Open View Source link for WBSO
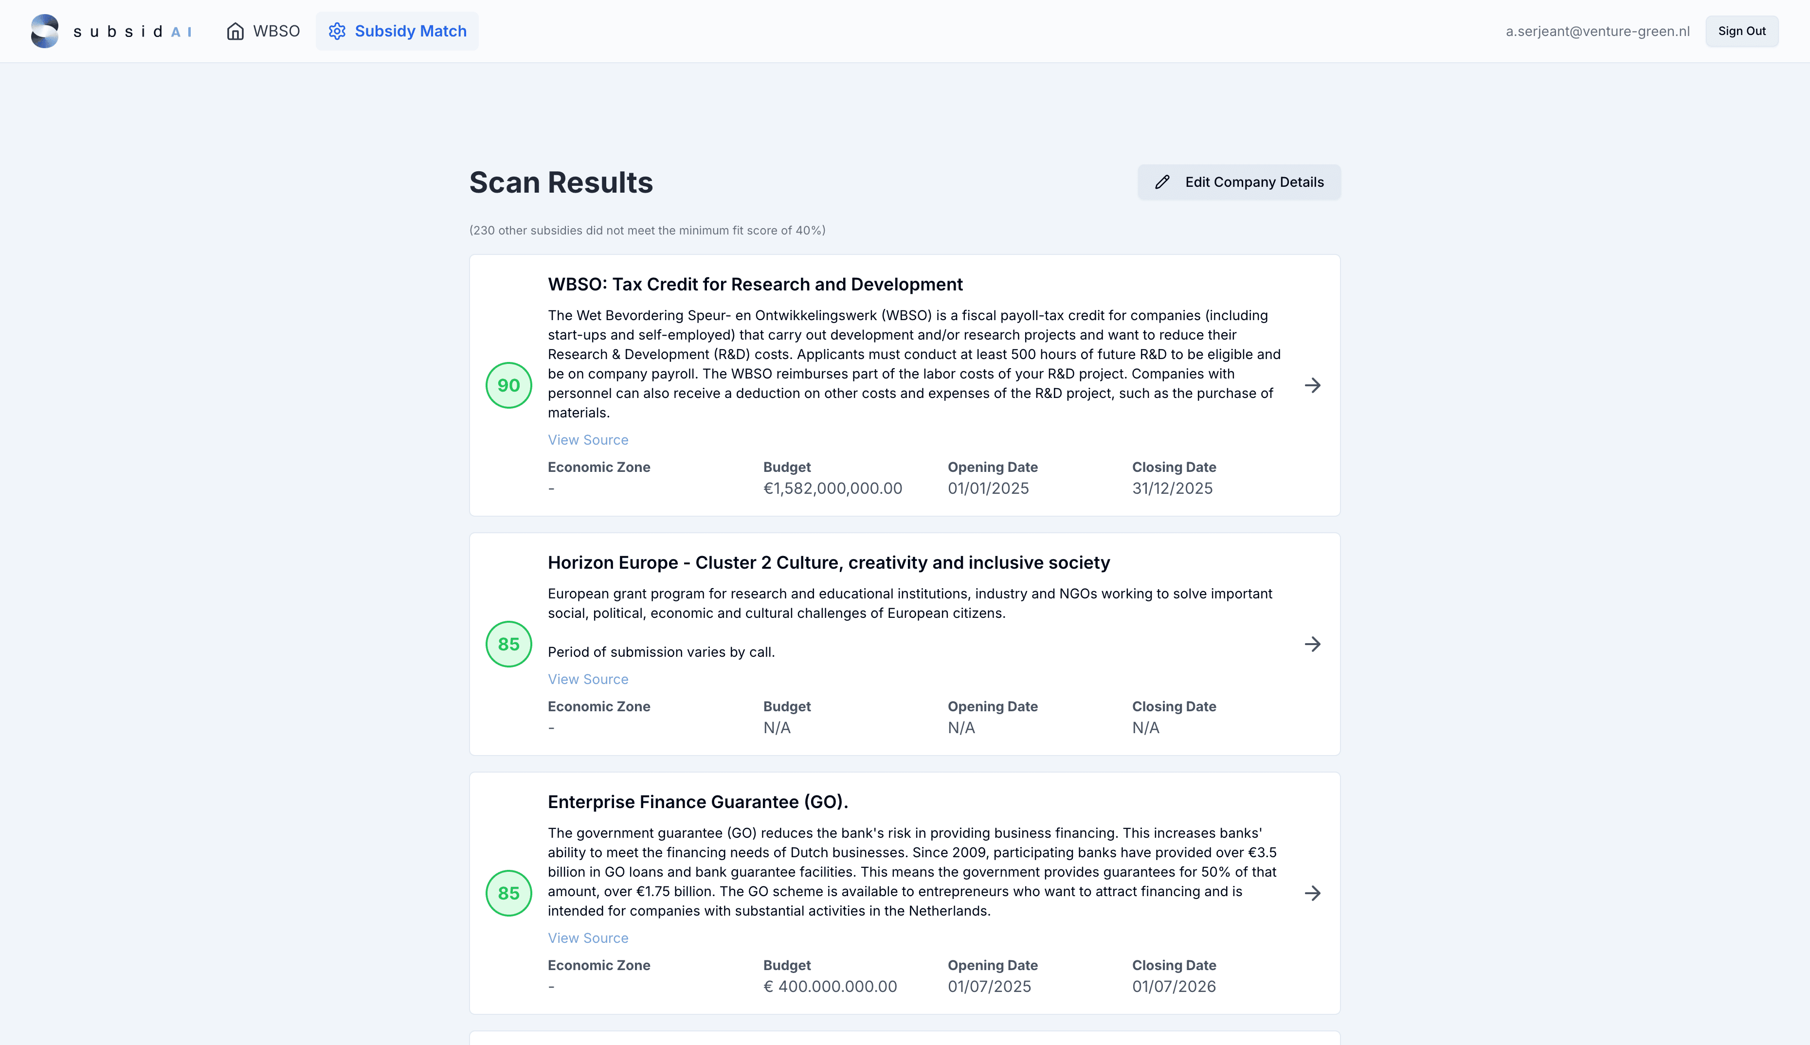1810x1045 pixels. click(588, 440)
